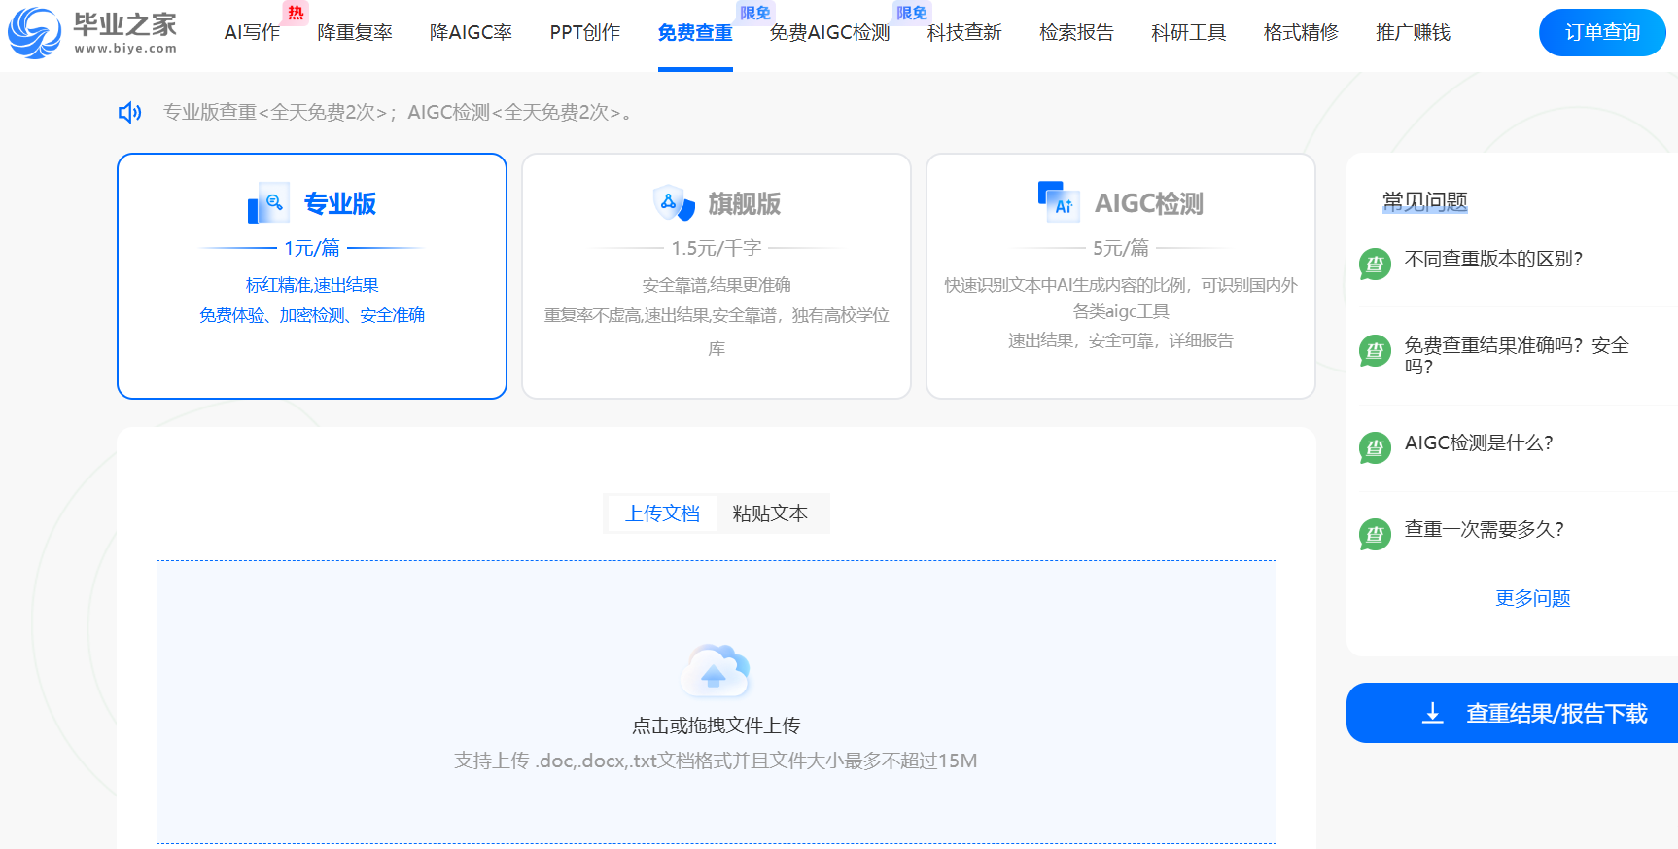Viewport: 1678px width, 849px height.
Task: Click 点击或拖拽文件上传 text in upload area
Action: click(x=717, y=725)
